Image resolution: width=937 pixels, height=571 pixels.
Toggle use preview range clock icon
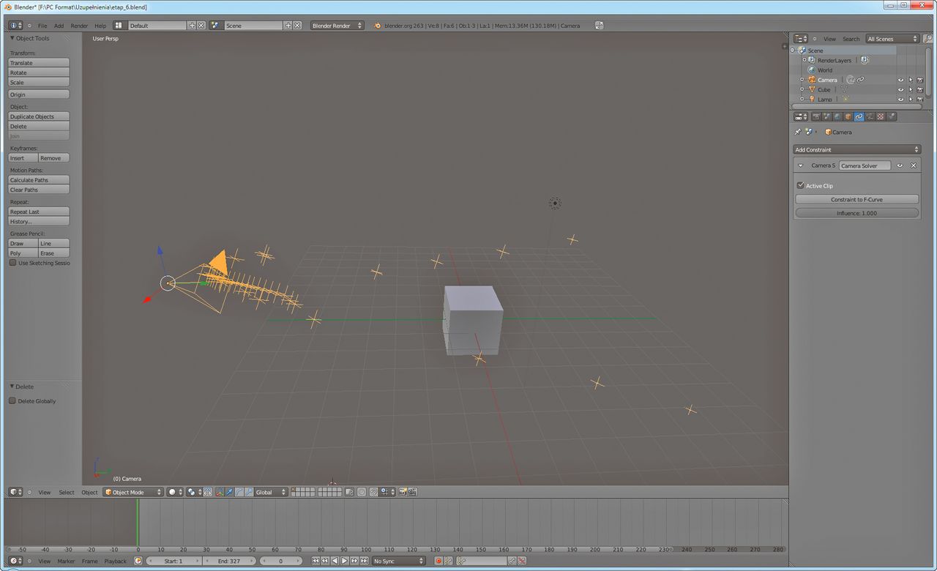point(138,561)
